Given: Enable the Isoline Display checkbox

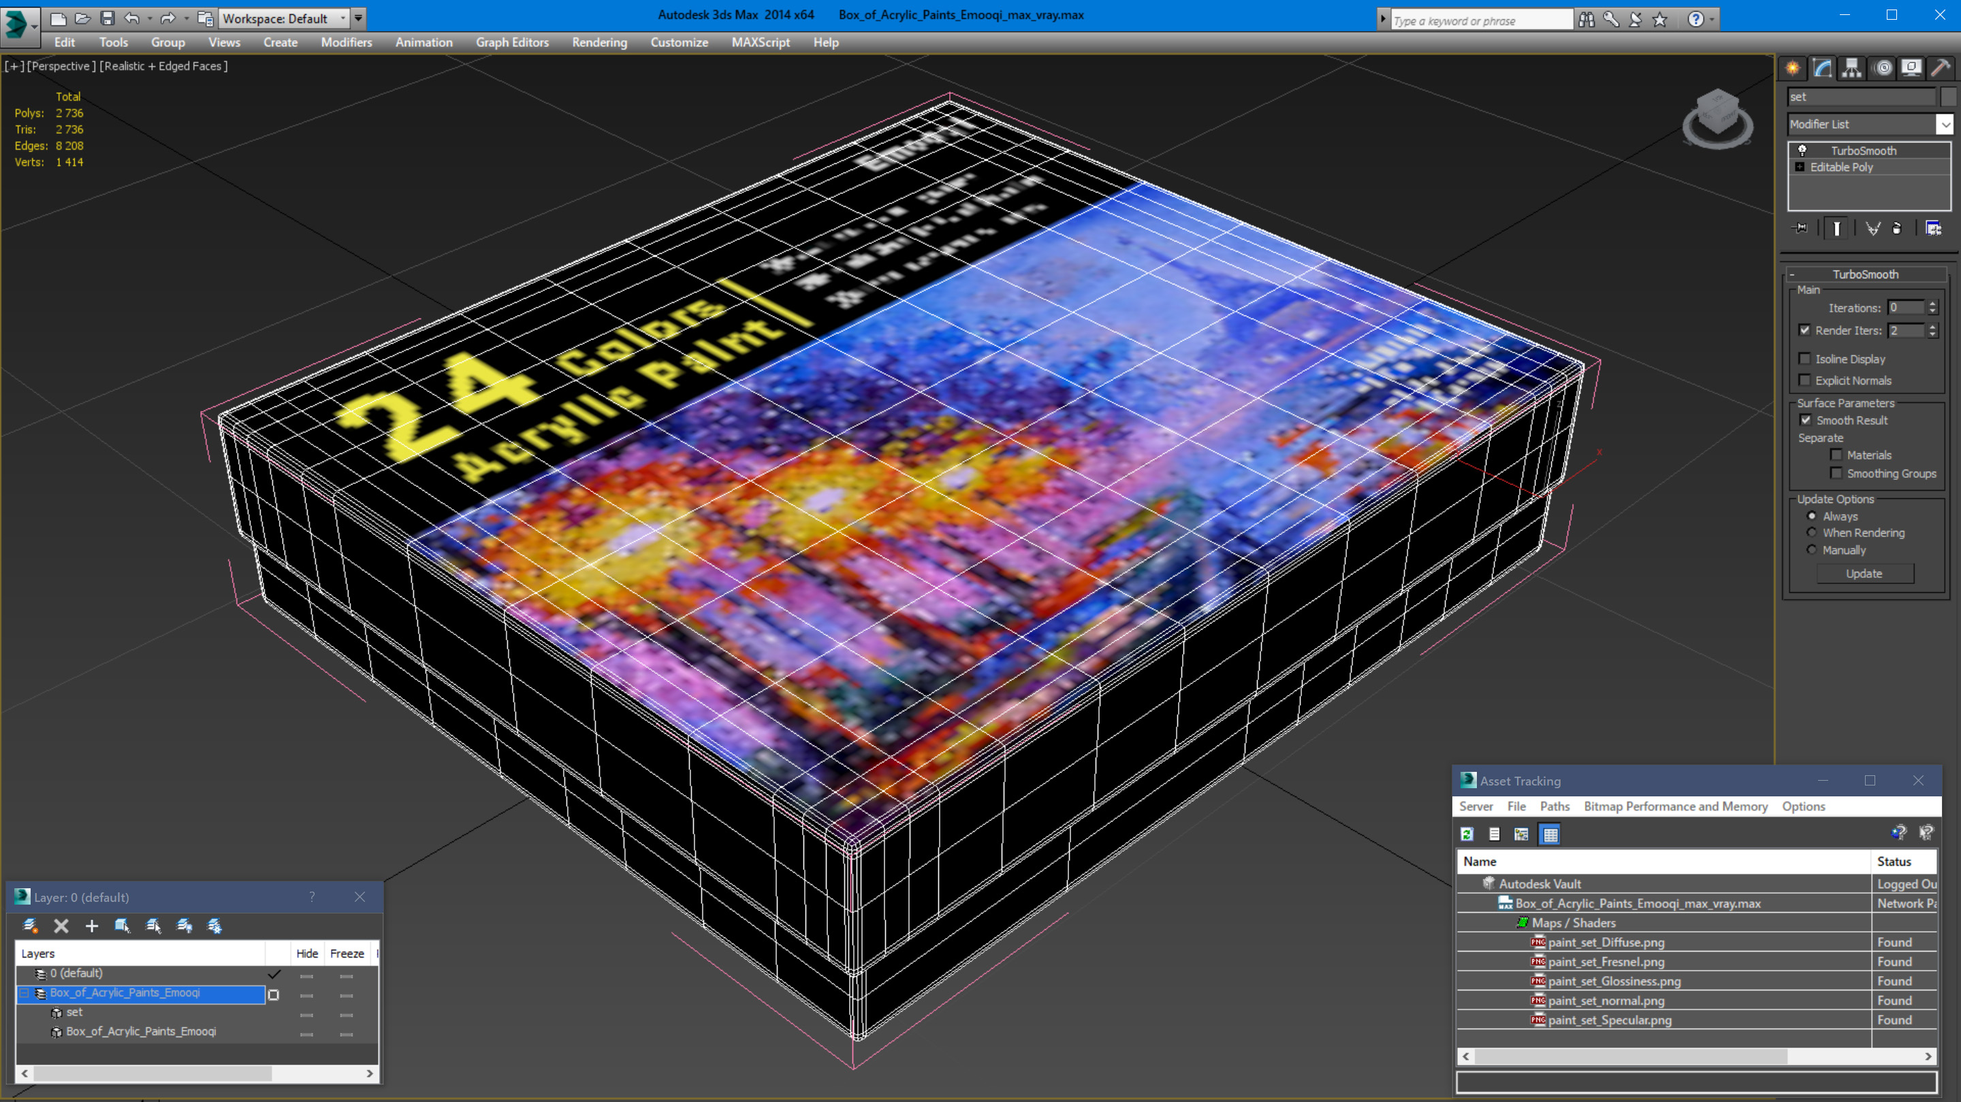Looking at the screenshot, I should (1804, 359).
